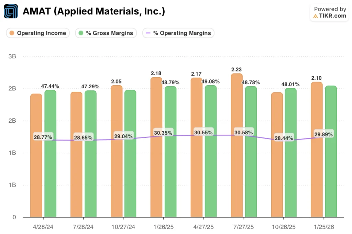The width and height of the screenshot is (352, 234).
Task: Click the 1/26/25 date axis label
Action: 163,227
